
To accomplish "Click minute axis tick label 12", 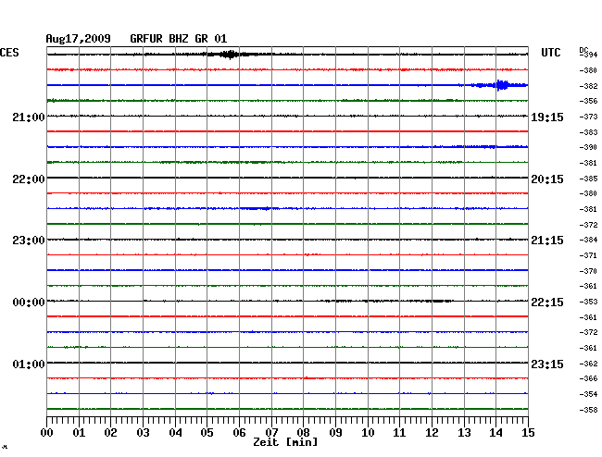I will pos(432,433).
